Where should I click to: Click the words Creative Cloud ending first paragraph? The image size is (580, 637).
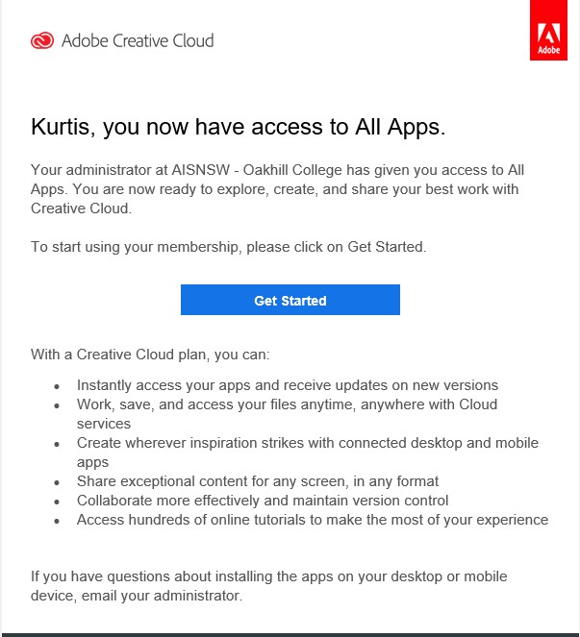point(80,208)
